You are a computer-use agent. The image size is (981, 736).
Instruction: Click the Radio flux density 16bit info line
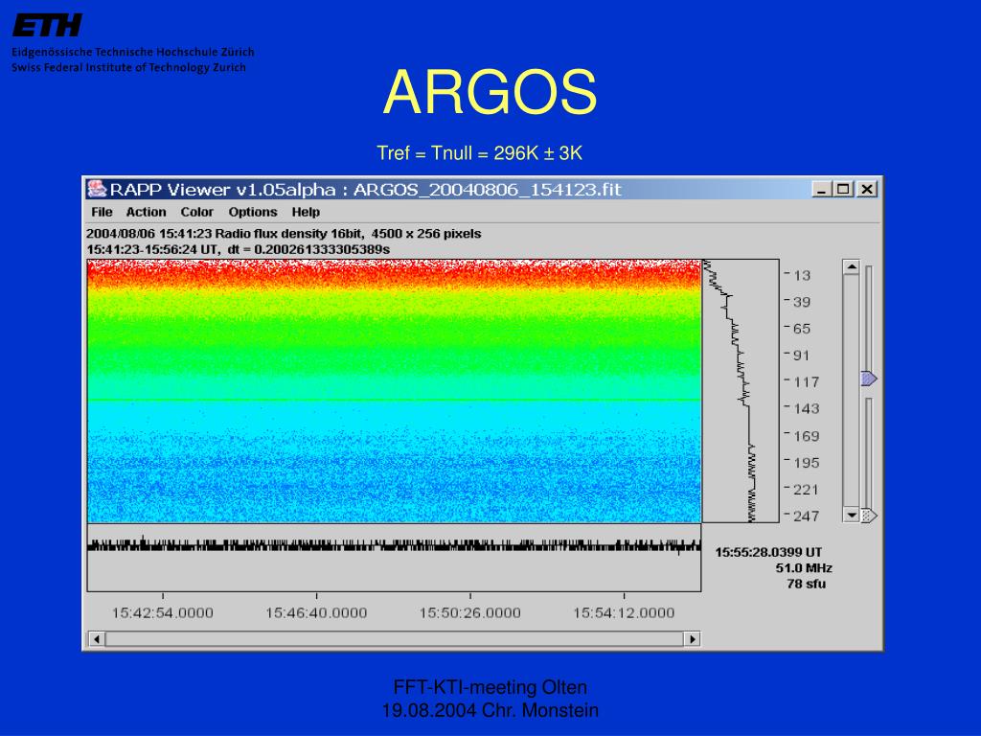pos(284,234)
